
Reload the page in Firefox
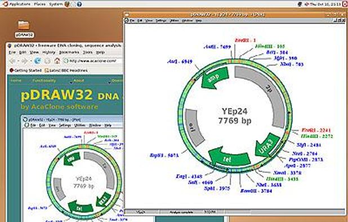(x=38, y=61)
